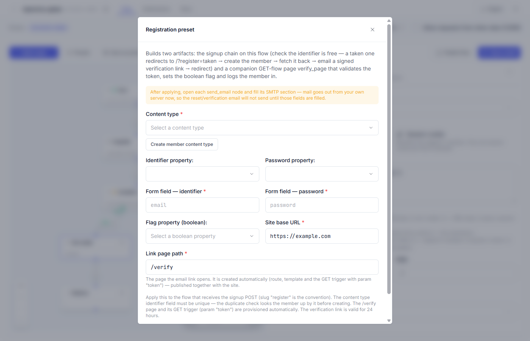Focus the password form field input
Image resolution: width=530 pixels, height=341 pixels.
322,205
